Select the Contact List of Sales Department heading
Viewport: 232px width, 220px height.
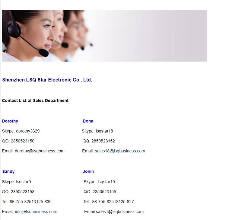(x=35, y=100)
